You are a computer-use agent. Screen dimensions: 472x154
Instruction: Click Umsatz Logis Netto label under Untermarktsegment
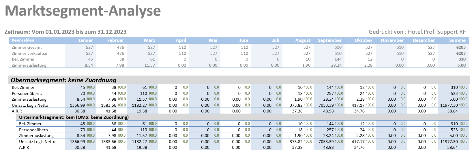pyautogui.click(x=38, y=142)
